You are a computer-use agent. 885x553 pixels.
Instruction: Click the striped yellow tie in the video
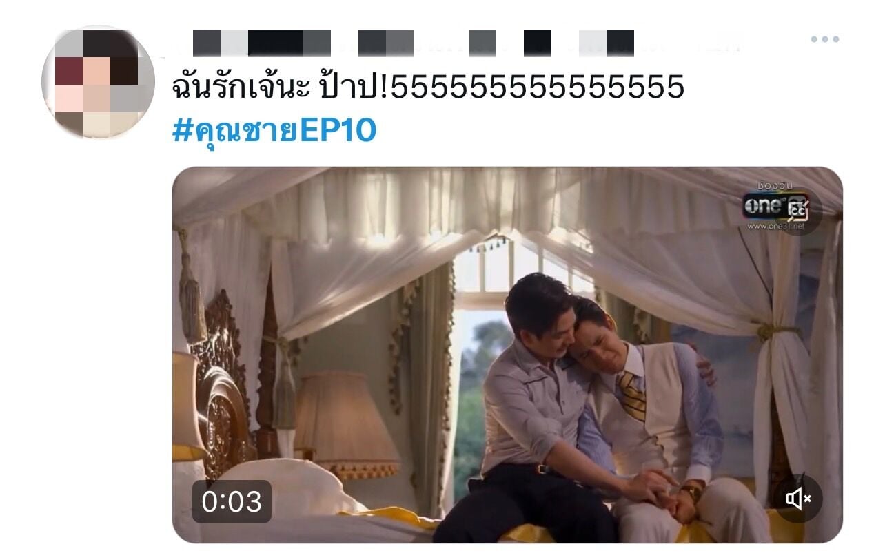tap(631, 395)
